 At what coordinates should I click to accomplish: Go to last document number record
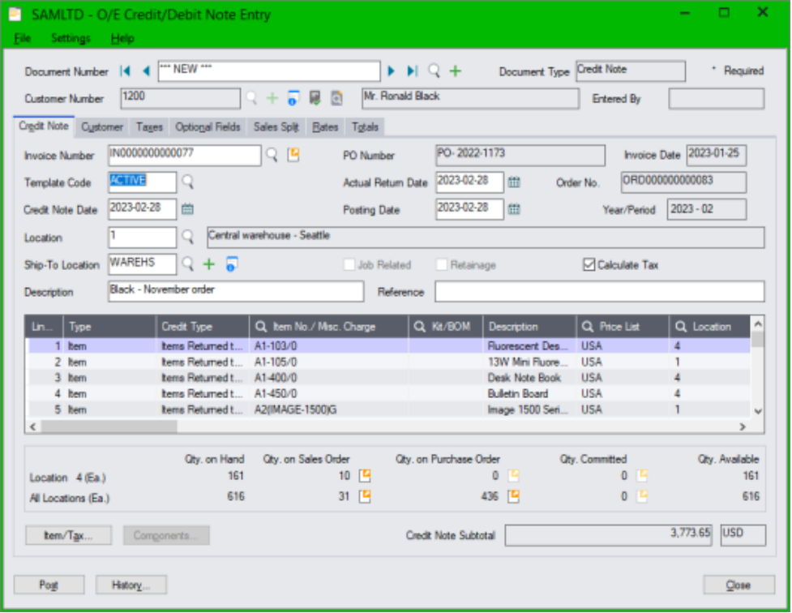click(412, 71)
